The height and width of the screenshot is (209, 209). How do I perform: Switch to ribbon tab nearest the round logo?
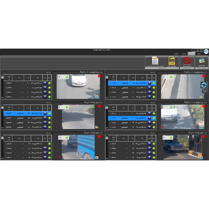199,54
